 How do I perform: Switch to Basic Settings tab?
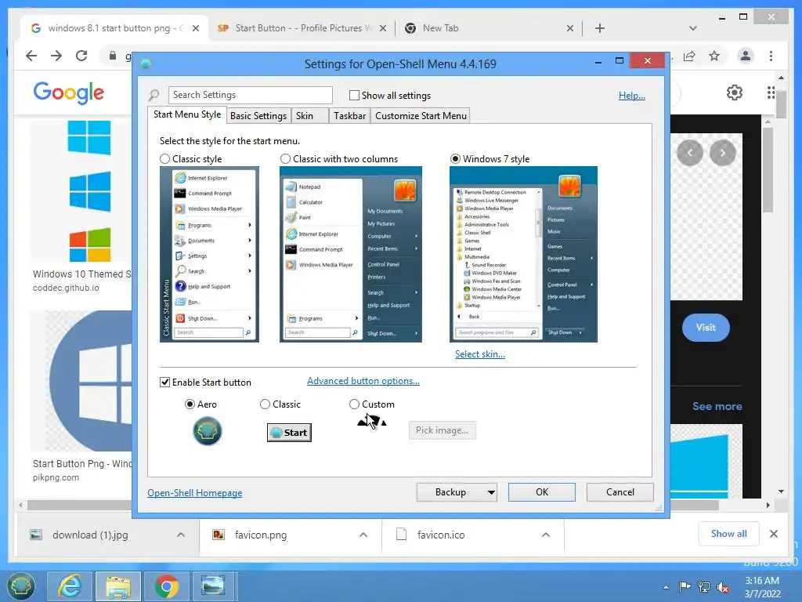258,116
